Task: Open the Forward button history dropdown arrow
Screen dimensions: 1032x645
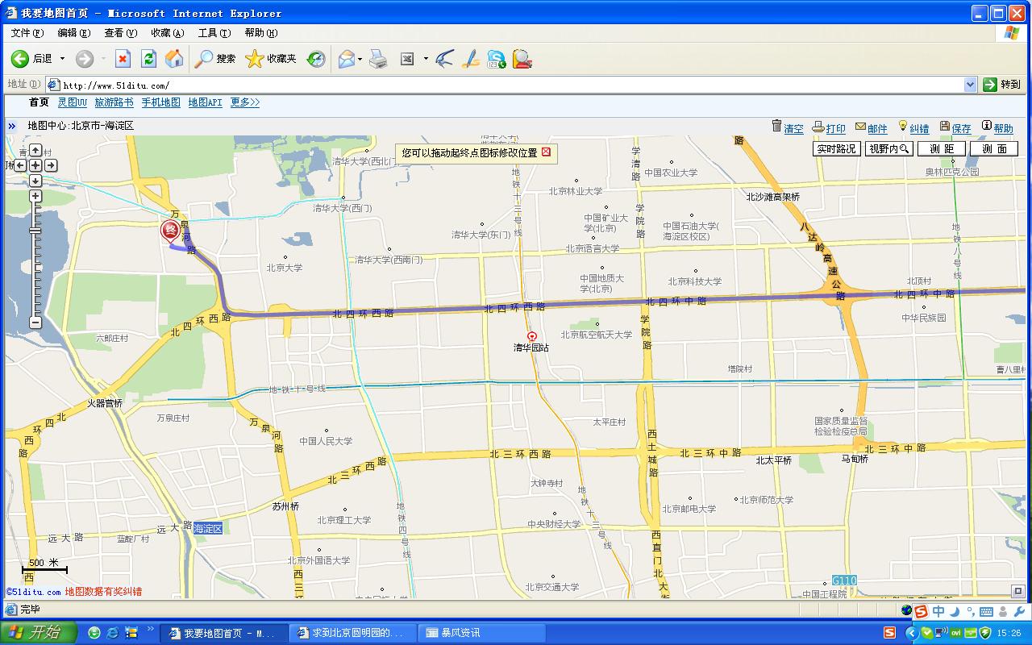Action: click(x=103, y=59)
